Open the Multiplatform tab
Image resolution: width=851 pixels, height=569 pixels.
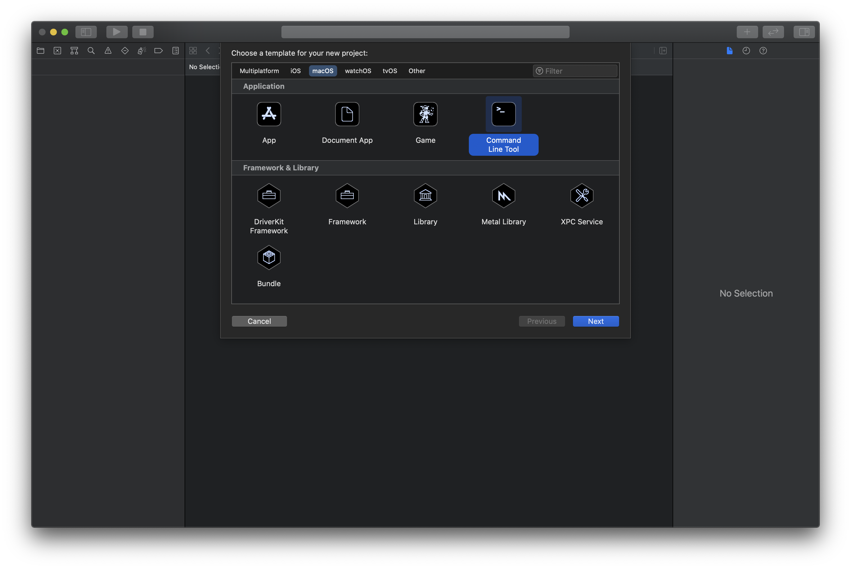point(259,71)
